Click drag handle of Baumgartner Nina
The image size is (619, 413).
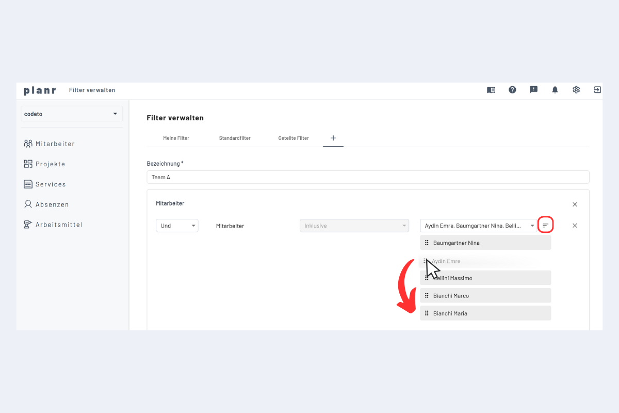tap(427, 243)
